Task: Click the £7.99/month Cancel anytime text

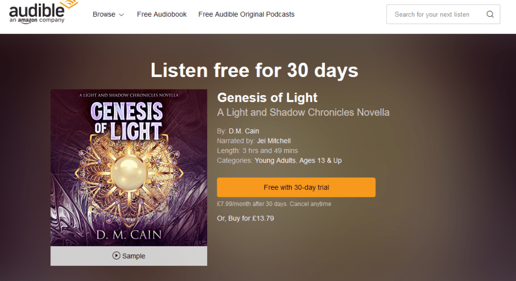Action: pos(274,204)
